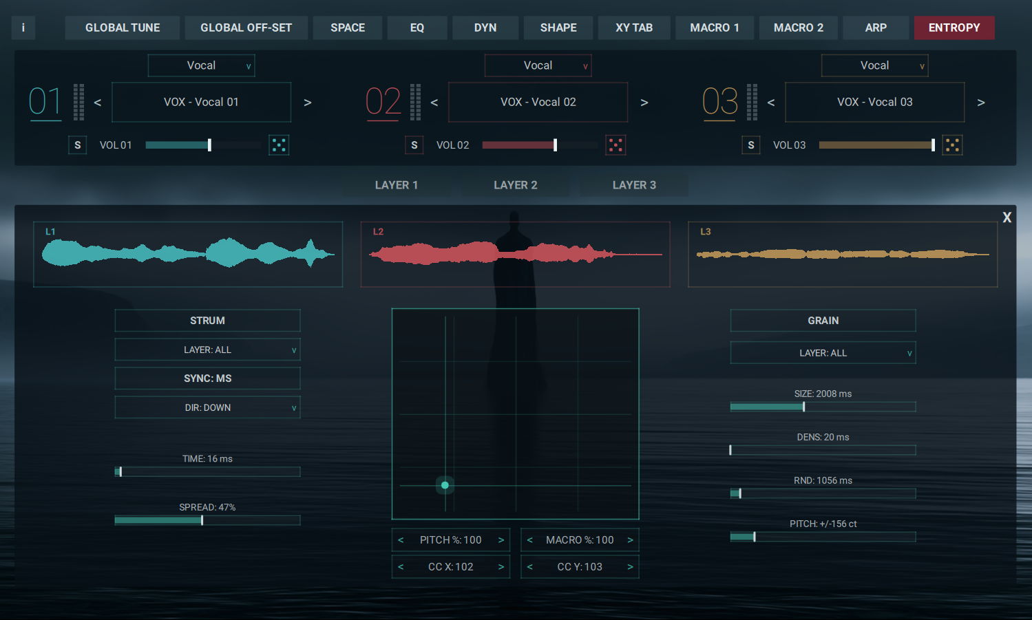
Task: Open VOX - Vocal 01 preset selector
Action: click(202, 103)
